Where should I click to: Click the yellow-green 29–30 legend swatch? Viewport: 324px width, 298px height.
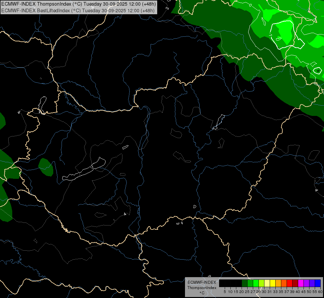coord(261,283)
